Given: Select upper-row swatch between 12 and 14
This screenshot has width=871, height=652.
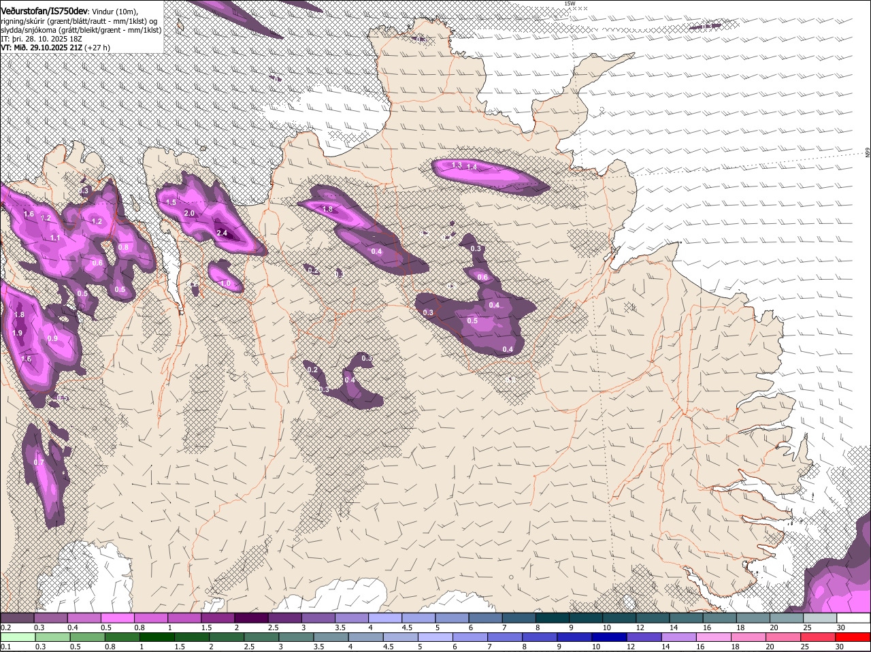Looking at the screenshot, I should pos(653,618).
